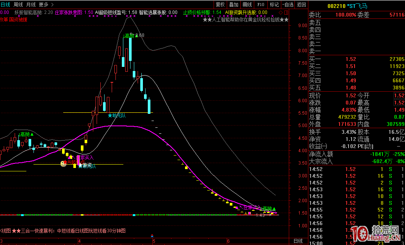
Task: Select the AI超级短线盈亏 indicator label
Action: click(x=116, y=12)
